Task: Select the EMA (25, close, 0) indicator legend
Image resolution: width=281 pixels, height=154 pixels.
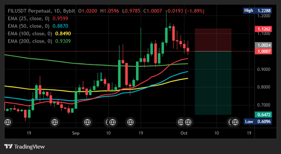Action: (x=29, y=19)
